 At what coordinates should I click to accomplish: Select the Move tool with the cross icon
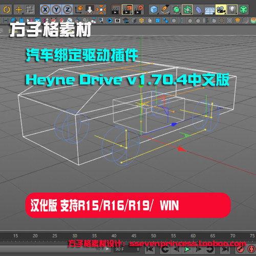pos(18,10)
